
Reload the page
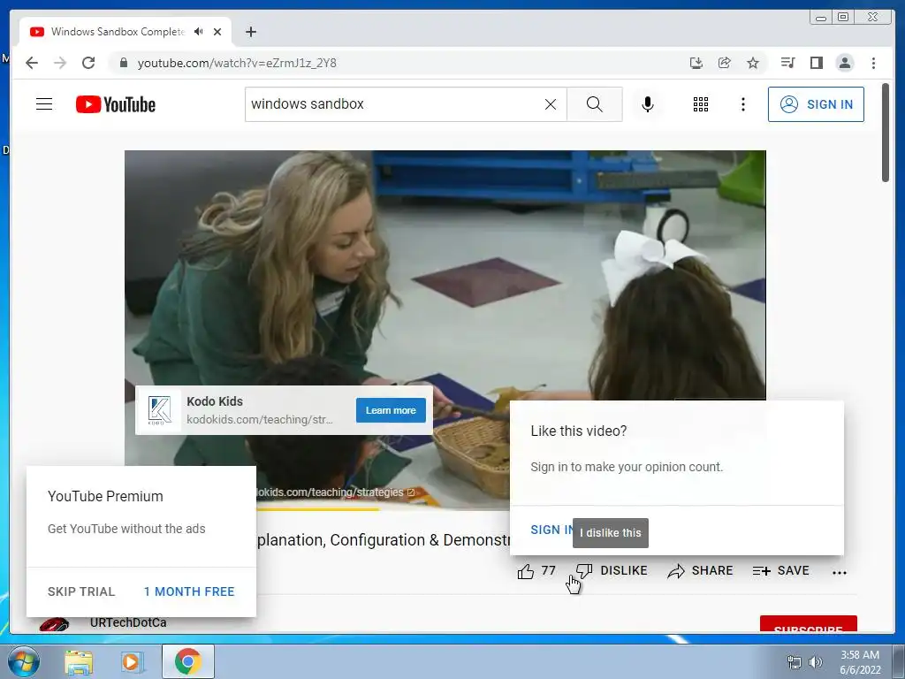tap(88, 63)
